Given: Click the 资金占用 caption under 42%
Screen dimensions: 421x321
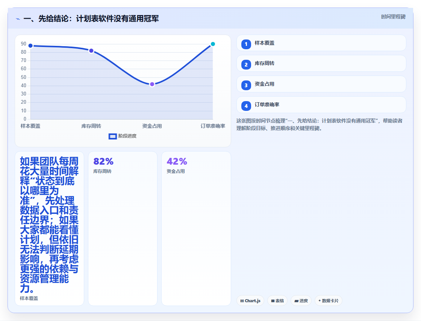Looking at the screenshot, I should pyautogui.click(x=176, y=171).
